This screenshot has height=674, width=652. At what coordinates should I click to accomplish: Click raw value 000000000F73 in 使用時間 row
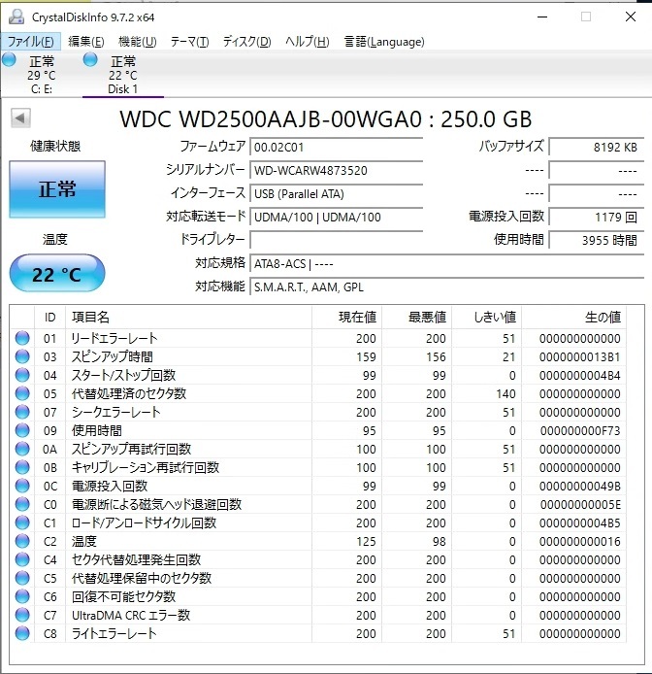pos(580,431)
